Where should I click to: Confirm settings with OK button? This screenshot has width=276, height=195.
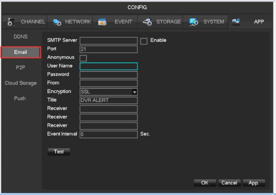205,183
